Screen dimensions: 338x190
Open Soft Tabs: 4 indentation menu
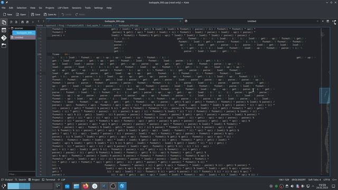315,179
